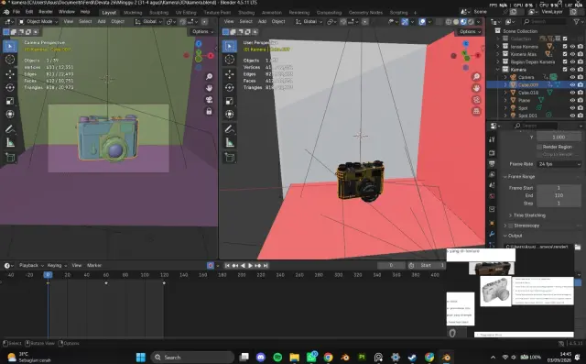Toggle camera view icon in left viewport
The width and height of the screenshot is (586, 364).
coord(209,100)
